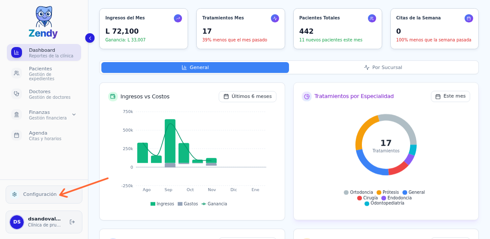The width and height of the screenshot is (490, 239).
Task: Switch to the Por Sucursal tab
Action: (383, 68)
